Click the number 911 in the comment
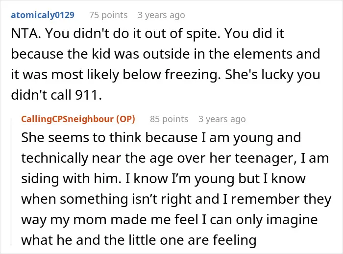 [x=86, y=95]
